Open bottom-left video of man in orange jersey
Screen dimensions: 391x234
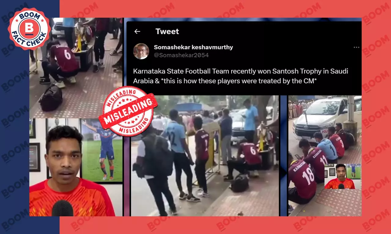76,167
